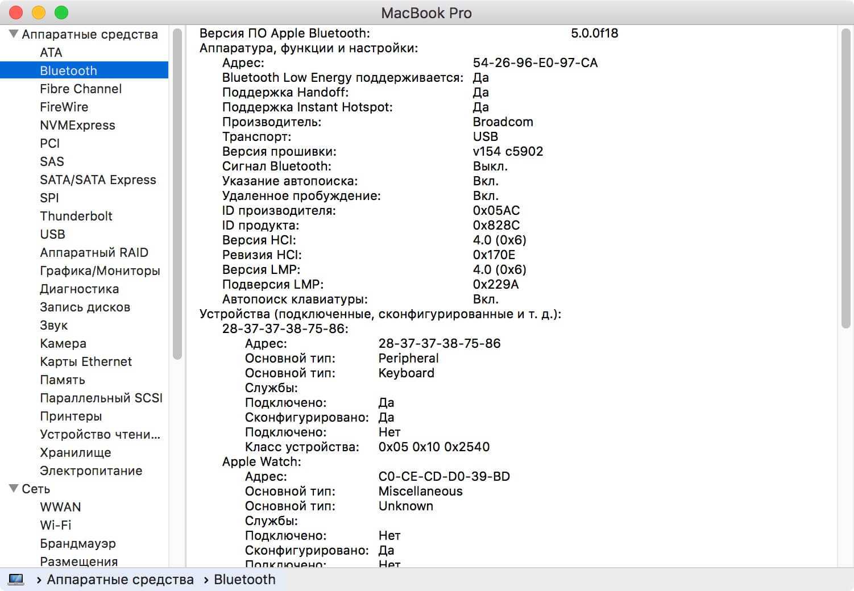854x591 pixels.
Task: Click the sidebar vertical scrollbar
Action: pos(177,193)
